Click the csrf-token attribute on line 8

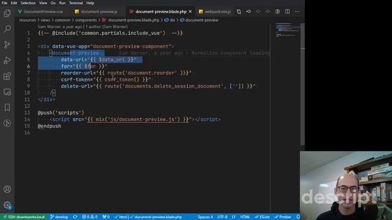(75, 79)
